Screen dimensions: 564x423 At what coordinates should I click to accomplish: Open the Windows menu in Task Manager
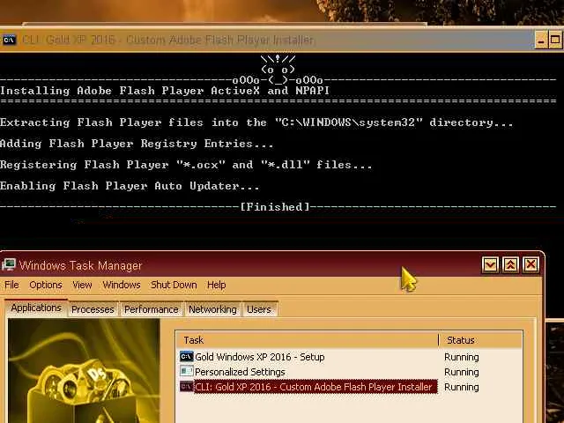tap(122, 285)
